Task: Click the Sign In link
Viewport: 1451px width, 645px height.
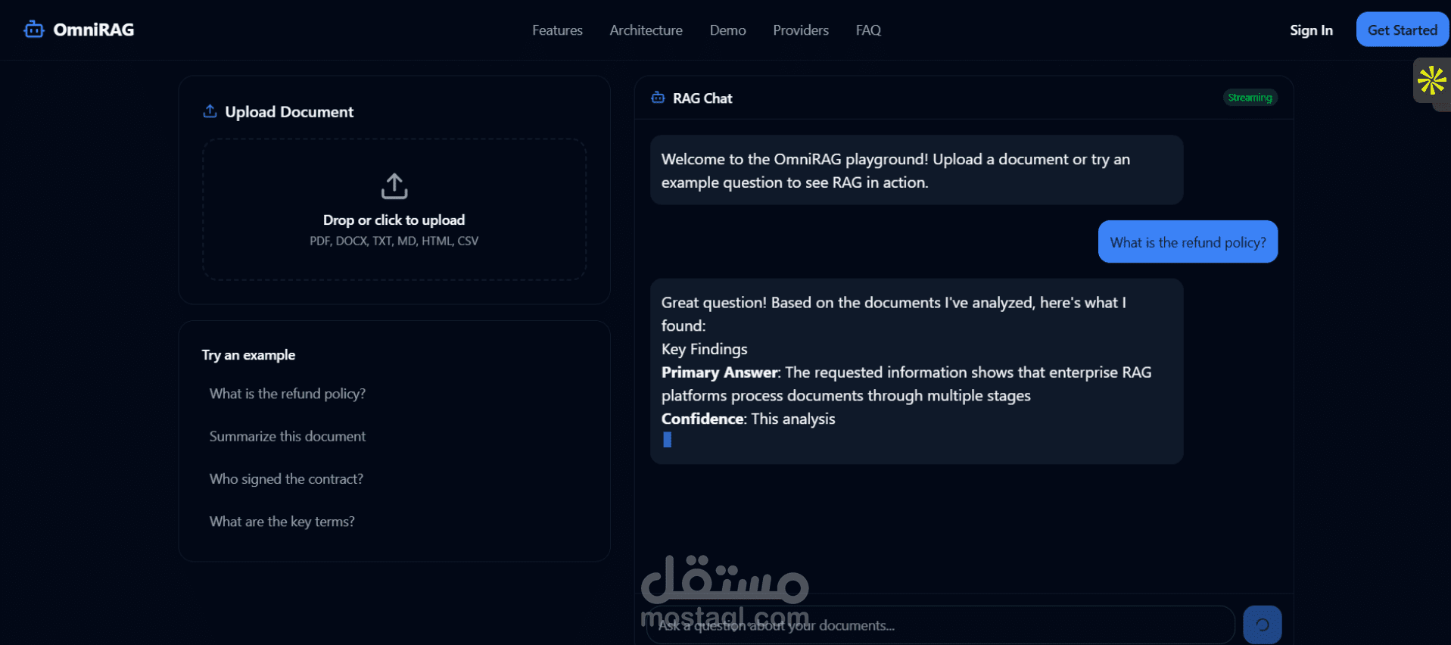Action: coord(1311,30)
